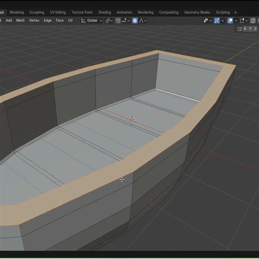Screen dimensions: 259x259
Task: Click the transform orientation axes icon
Action: pos(83,20)
